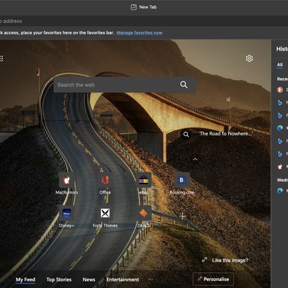The image size is (288, 288).
Task: Open the first history entry with orange icon
Action: tap(282, 89)
